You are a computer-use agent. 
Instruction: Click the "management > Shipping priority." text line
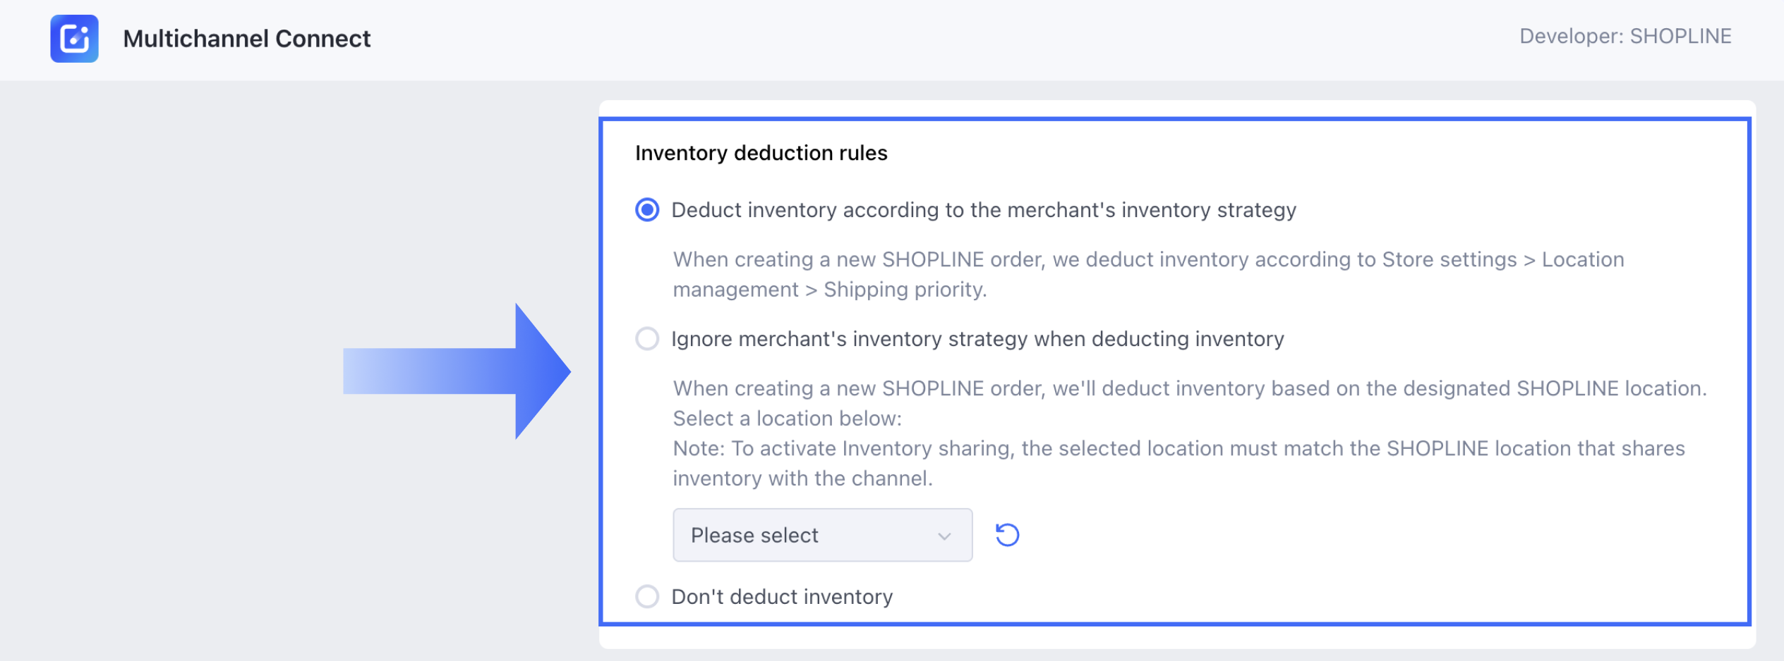[x=829, y=290]
